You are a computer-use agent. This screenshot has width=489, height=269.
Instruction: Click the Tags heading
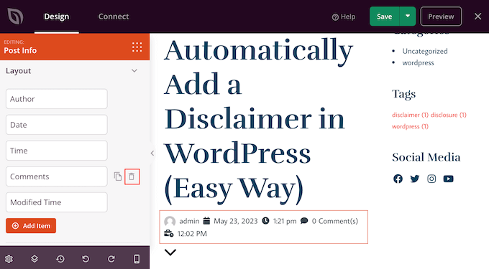(404, 94)
